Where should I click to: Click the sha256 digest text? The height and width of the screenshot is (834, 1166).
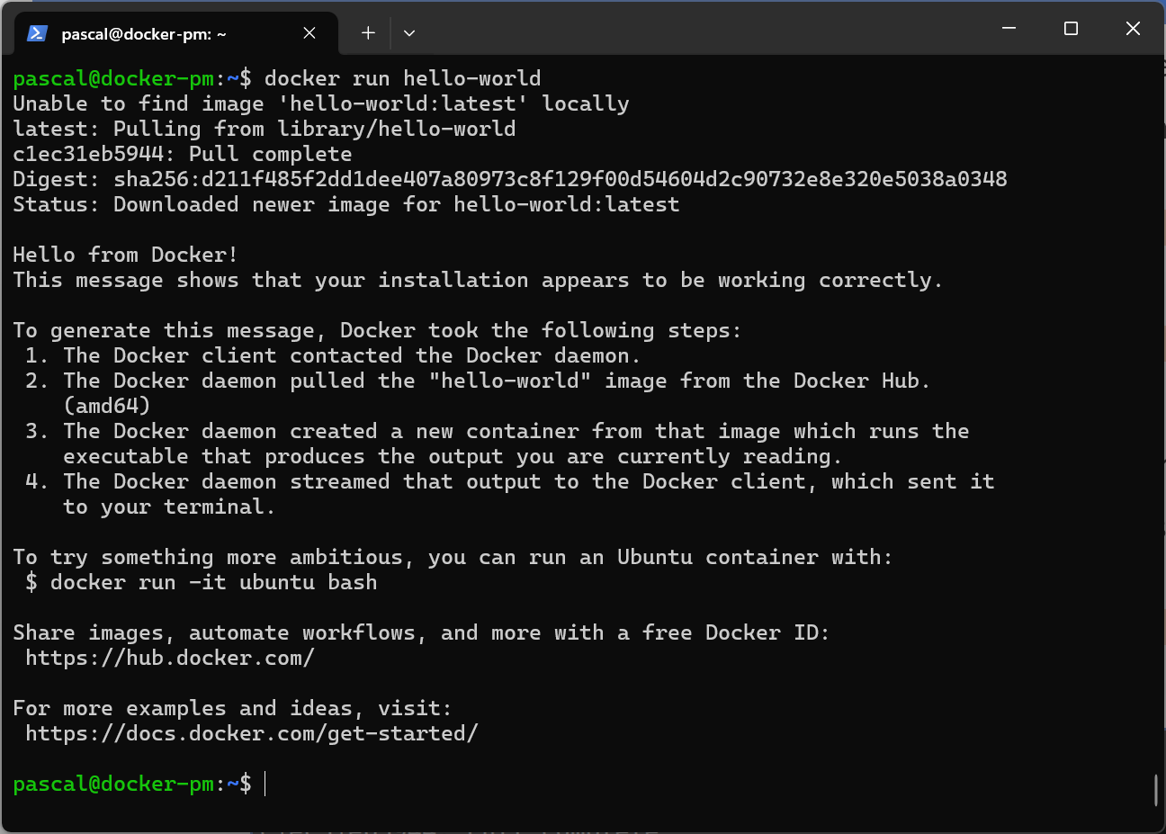click(561, 179)
